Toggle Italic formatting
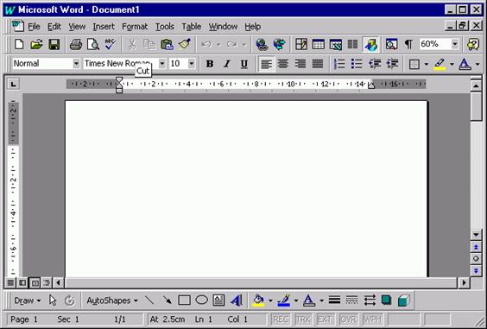Screen dimensions: 487x329 [x=227, y=64]
